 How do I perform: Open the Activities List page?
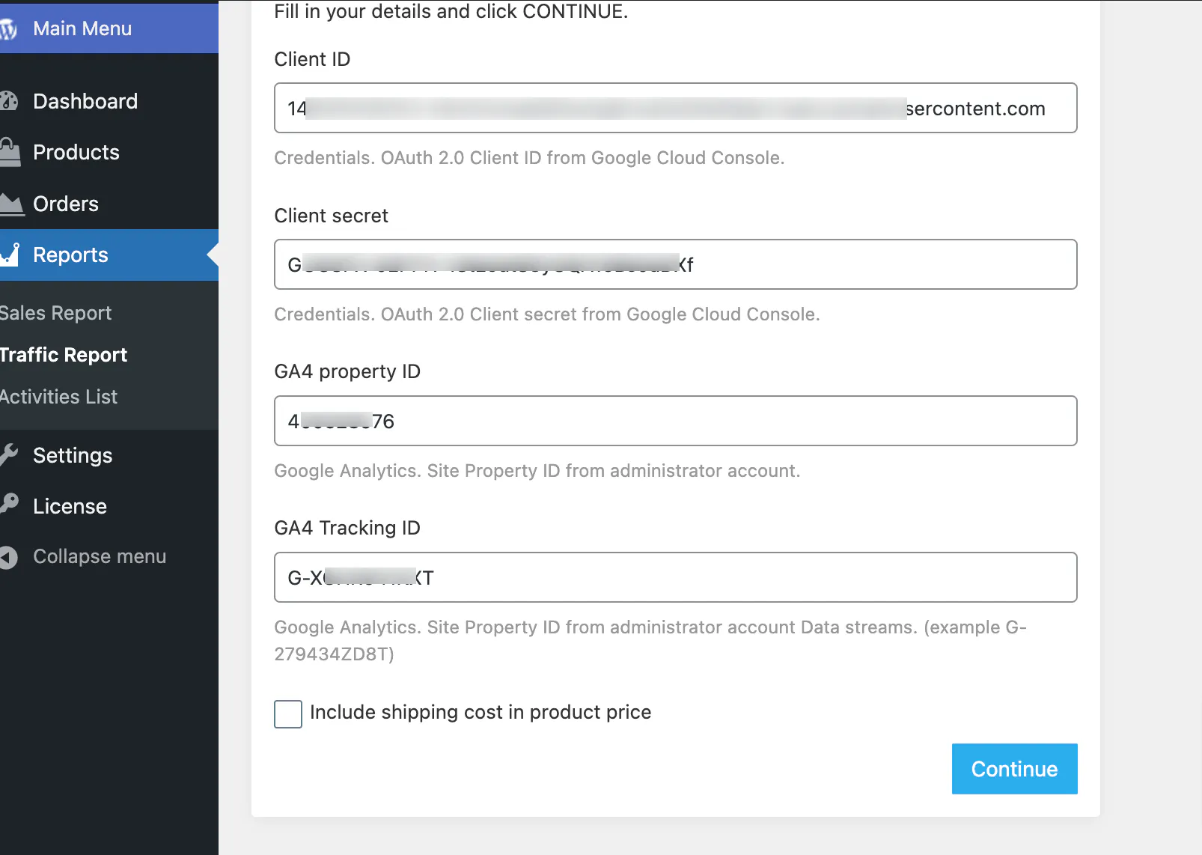[58, 397]
